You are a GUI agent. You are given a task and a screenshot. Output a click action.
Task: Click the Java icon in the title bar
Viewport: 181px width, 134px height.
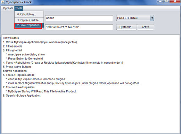point(2,2)
